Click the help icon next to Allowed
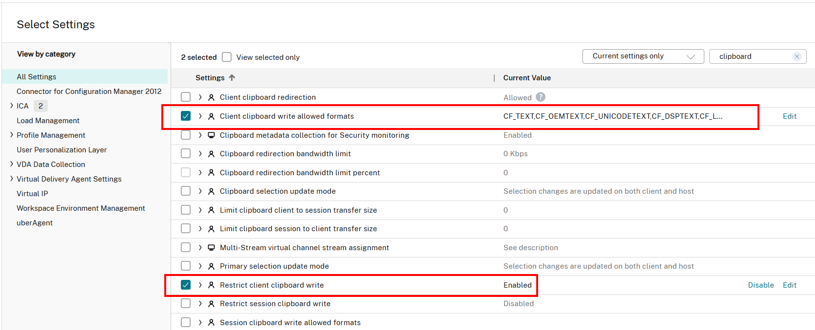 (x=540, y=97)
